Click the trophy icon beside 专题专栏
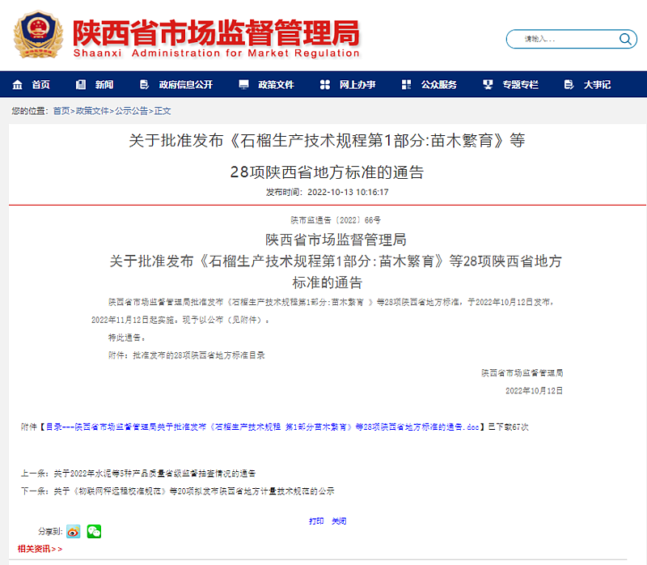 tap(488, 85)
